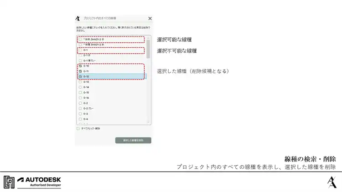Click the 選択した線種を削除 button

point(133,141)
